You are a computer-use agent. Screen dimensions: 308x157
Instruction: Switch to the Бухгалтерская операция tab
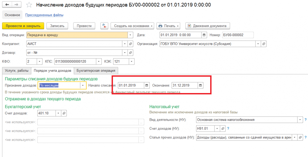96,71
